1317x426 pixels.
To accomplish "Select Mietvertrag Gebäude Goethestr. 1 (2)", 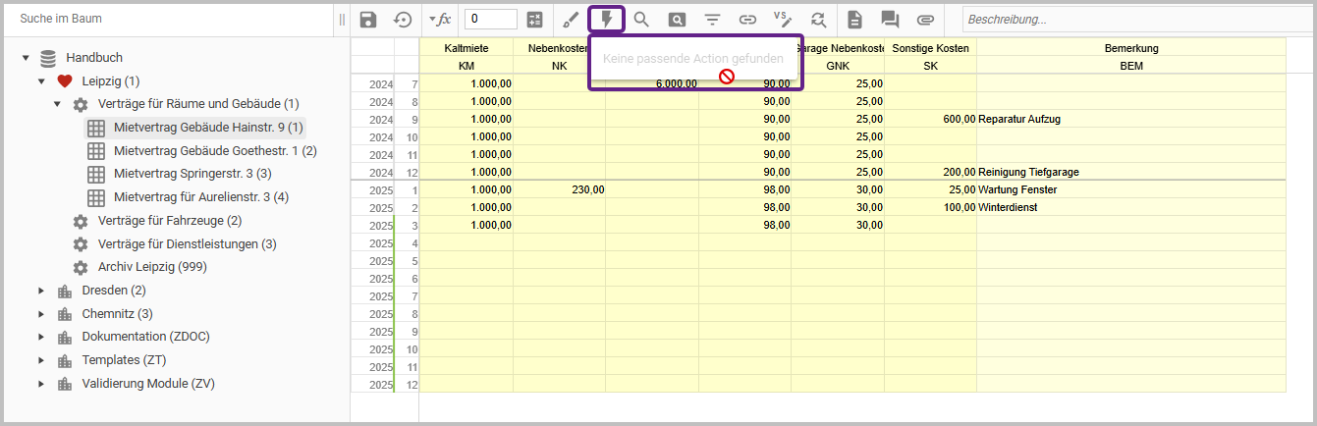I will 214,151.
